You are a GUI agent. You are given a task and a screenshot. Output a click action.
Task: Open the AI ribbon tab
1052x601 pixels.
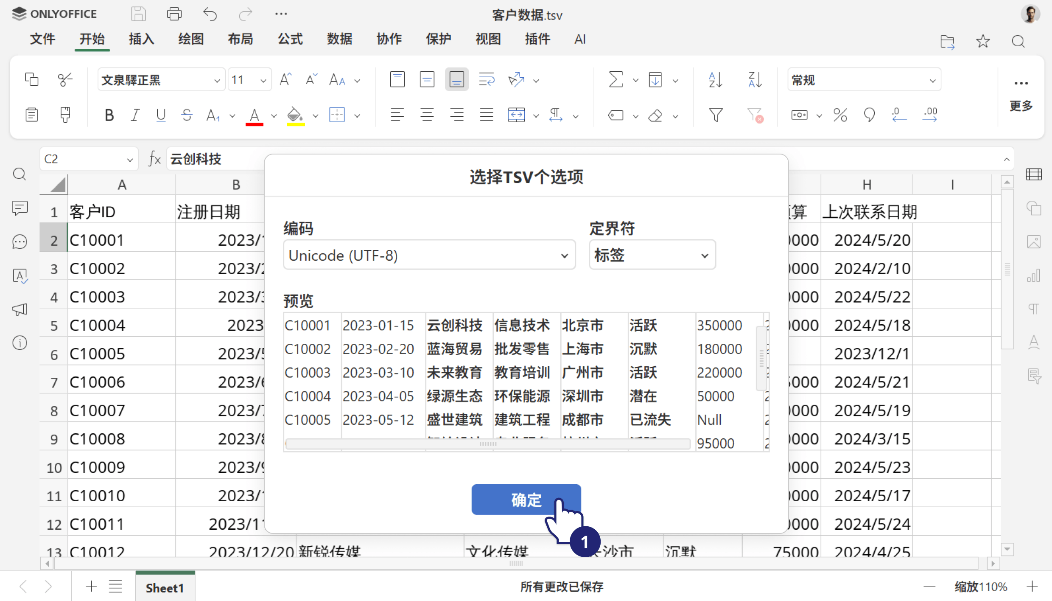coord(580,39)
